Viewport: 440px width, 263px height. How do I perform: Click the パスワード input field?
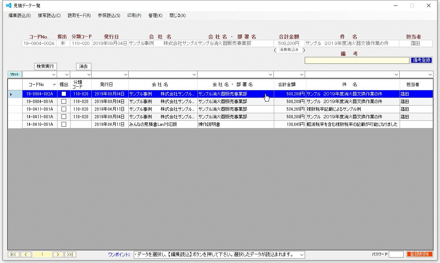point(396,254)
